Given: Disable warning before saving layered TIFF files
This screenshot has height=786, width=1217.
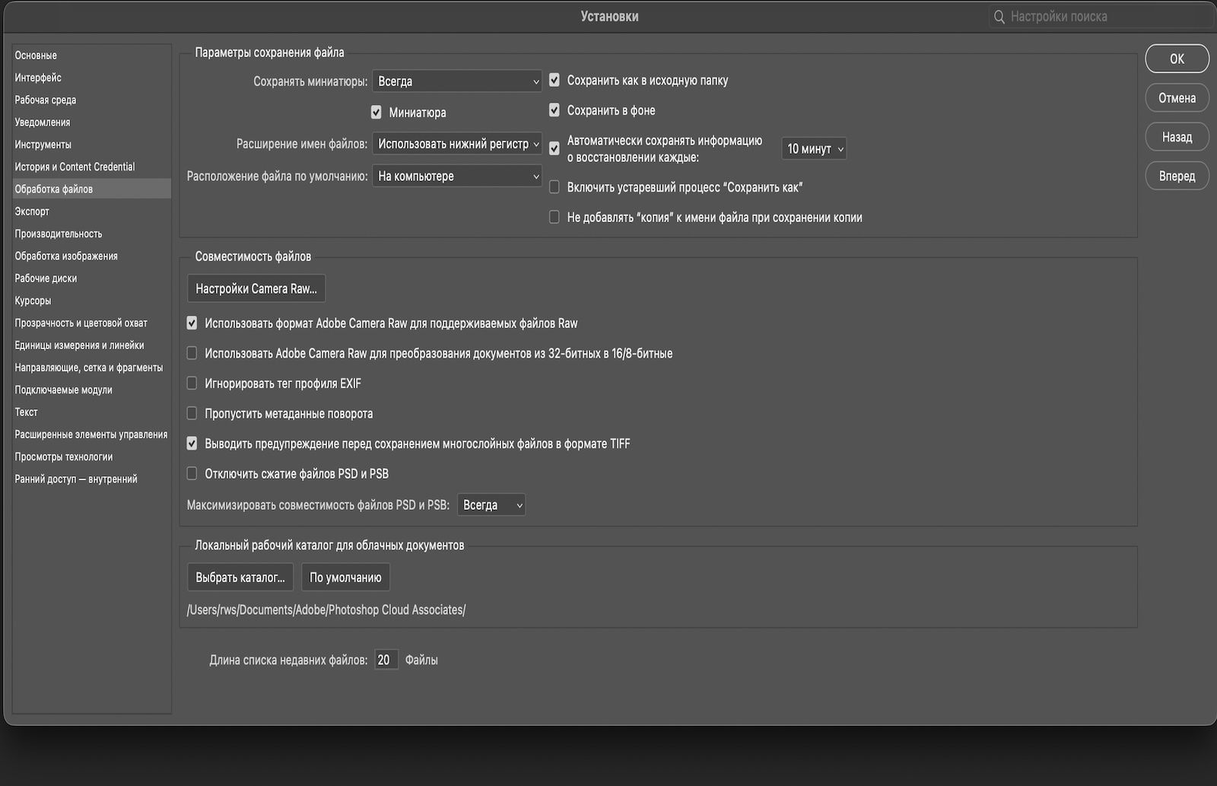Looking at the screenshot, I should [192, 443].
